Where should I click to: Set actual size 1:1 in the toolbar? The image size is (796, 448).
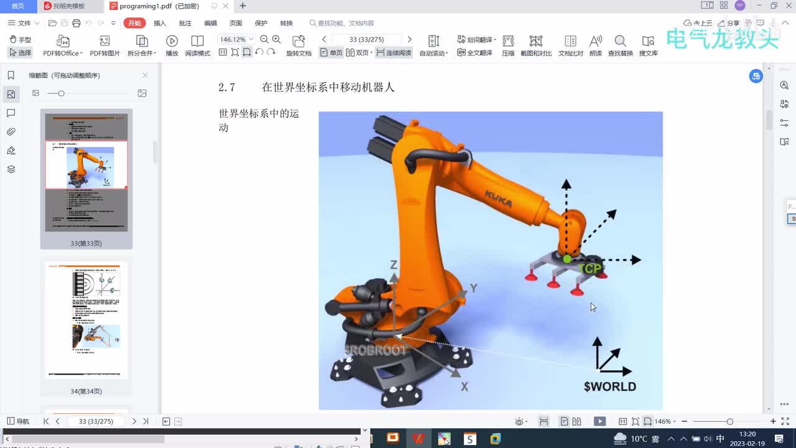click(223, 53)
